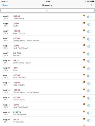Open info for Car Insurance - Saturn
The height and width of the screenshot is (126, 95).
pyautogui.click(x=89, y=61)
